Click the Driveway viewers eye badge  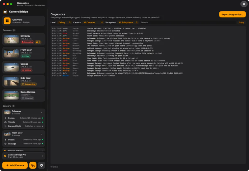pos(38,42)
